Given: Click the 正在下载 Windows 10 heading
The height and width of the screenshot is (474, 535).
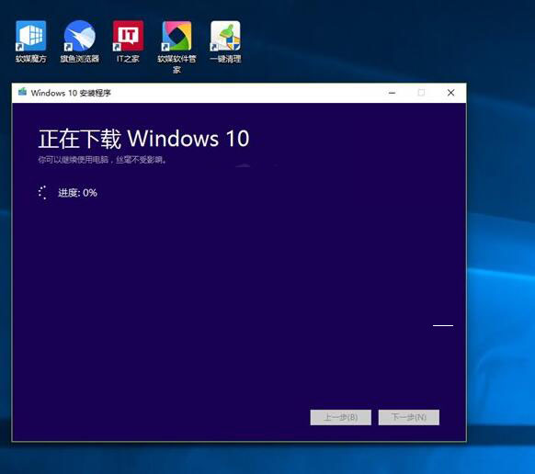Looking at the screenshot, I should coord(143,139).
